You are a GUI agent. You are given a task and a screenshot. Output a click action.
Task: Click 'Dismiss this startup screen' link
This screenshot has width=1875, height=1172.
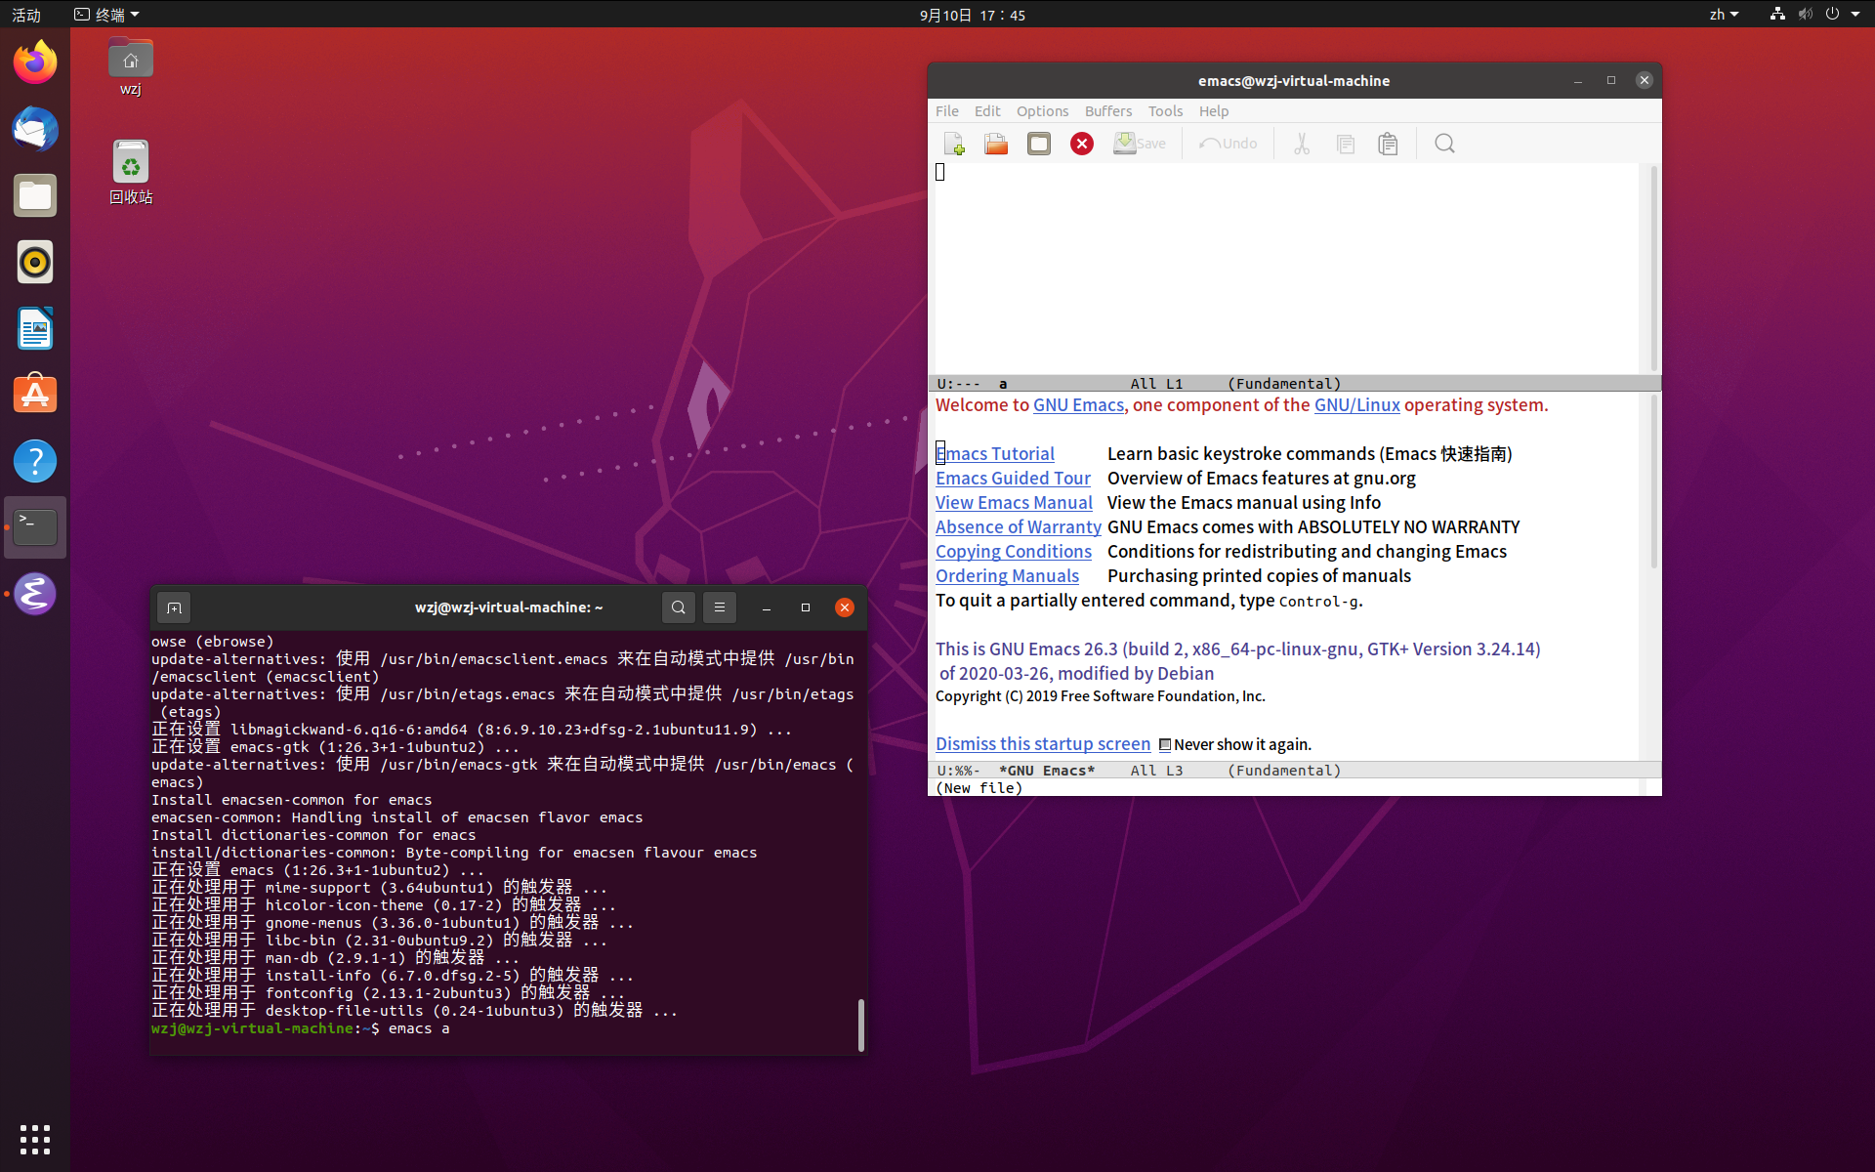1043,744
